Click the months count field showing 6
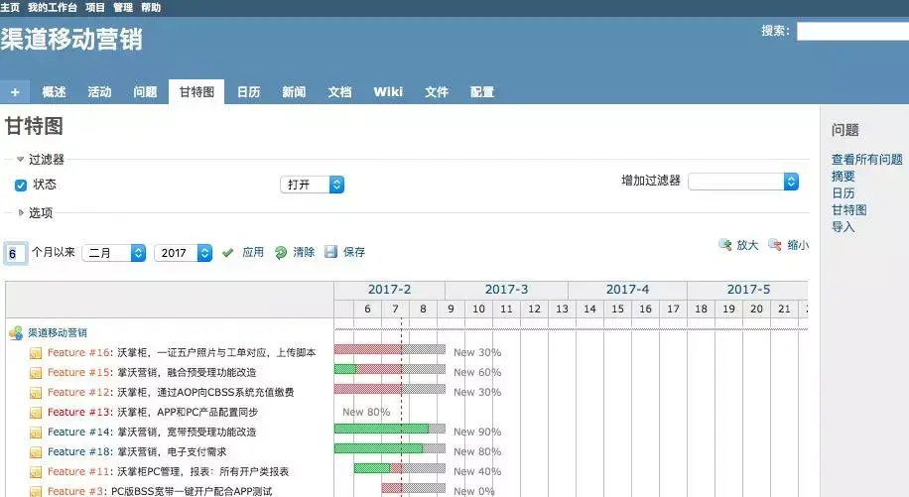The width and height of the screenshot is (909, 497). 15,254
